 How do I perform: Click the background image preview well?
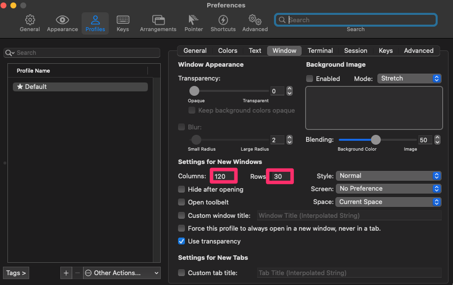[x=374, y=108]
